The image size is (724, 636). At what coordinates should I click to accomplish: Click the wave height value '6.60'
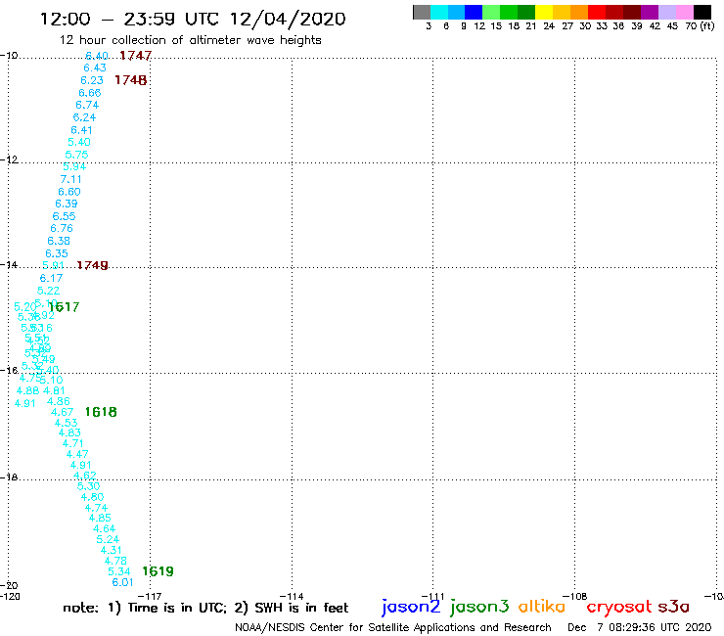point(69,192)
